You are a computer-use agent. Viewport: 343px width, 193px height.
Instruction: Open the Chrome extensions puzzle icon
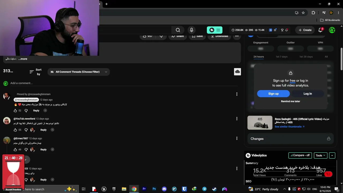coord(313,13)
